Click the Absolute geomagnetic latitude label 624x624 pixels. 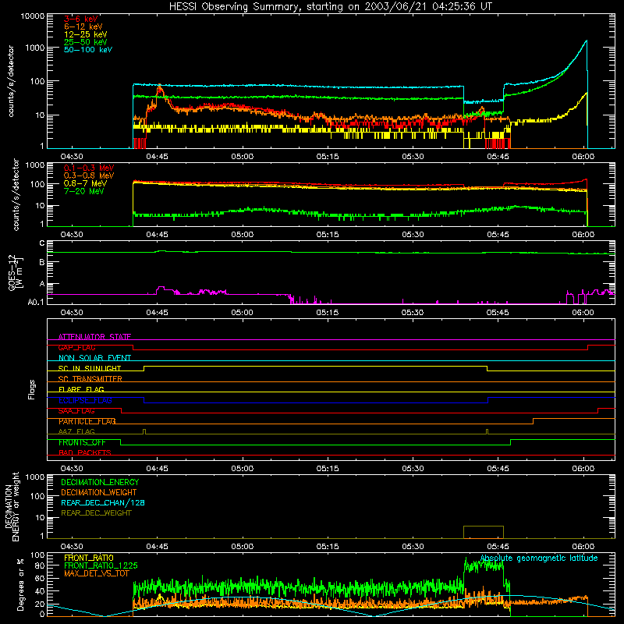tap(539, 558)
